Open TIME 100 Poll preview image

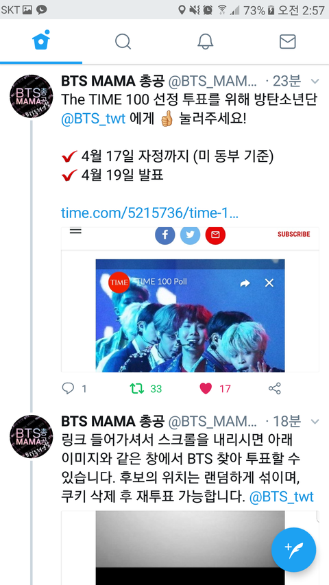click(191, 315)
